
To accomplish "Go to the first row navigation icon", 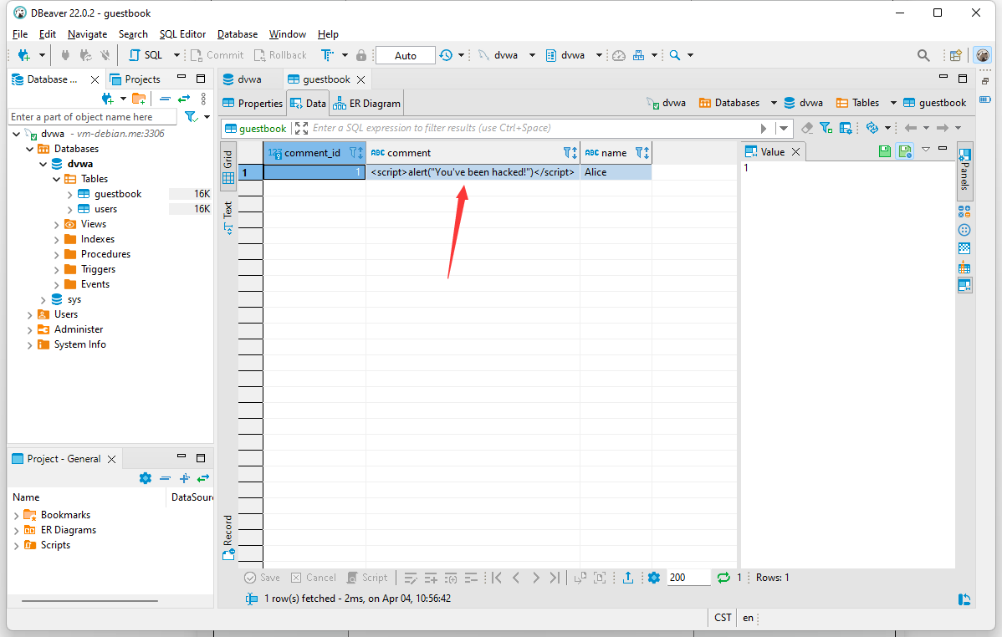I will 497,578.
